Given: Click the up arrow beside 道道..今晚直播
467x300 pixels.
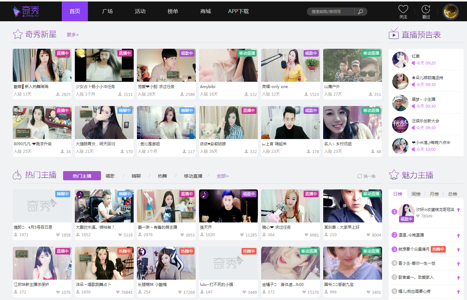Looking at the screenshot, I should (459, 235).
